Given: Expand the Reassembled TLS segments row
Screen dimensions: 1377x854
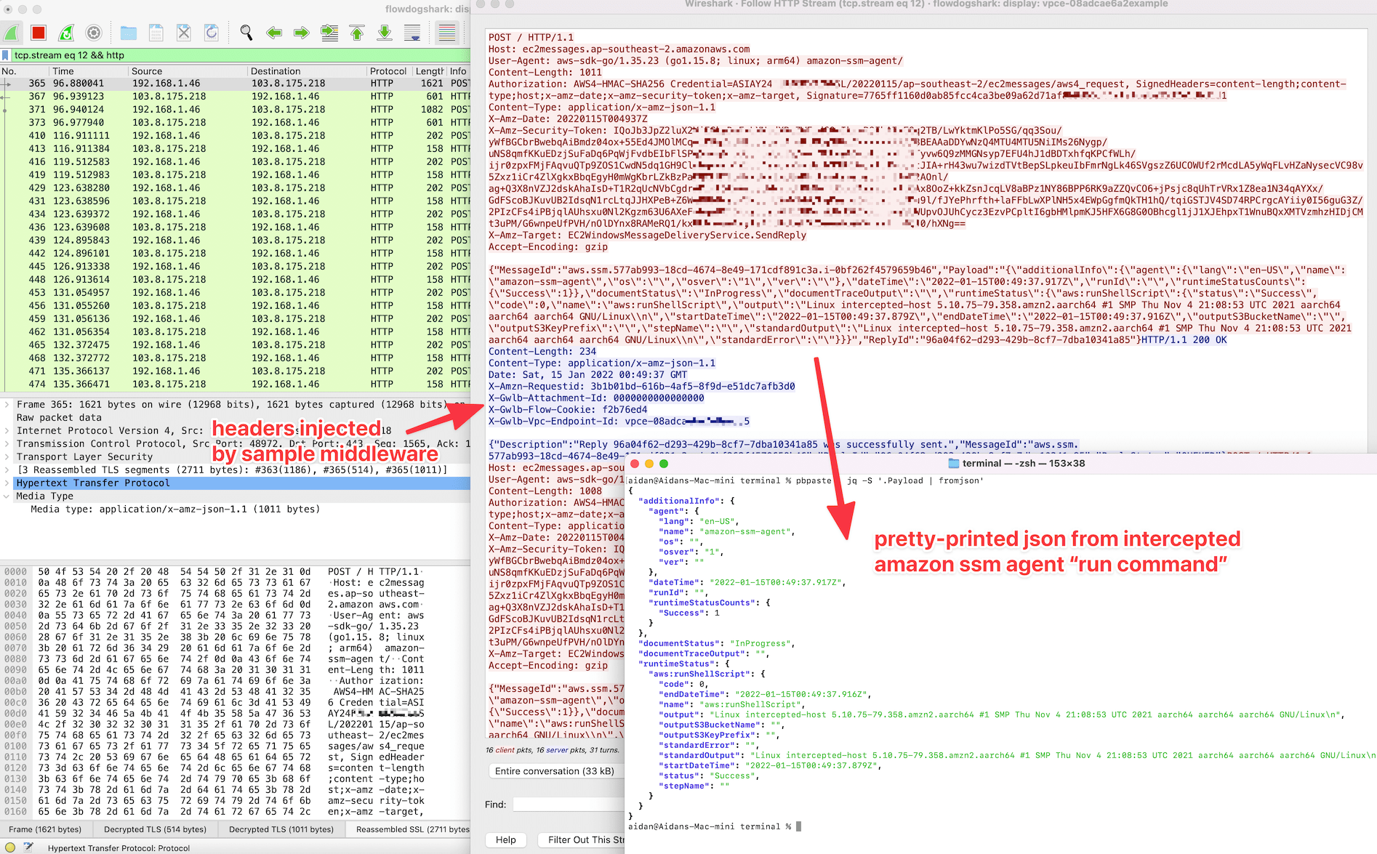Looking at the screenshot, I should (x=7, y=470).
